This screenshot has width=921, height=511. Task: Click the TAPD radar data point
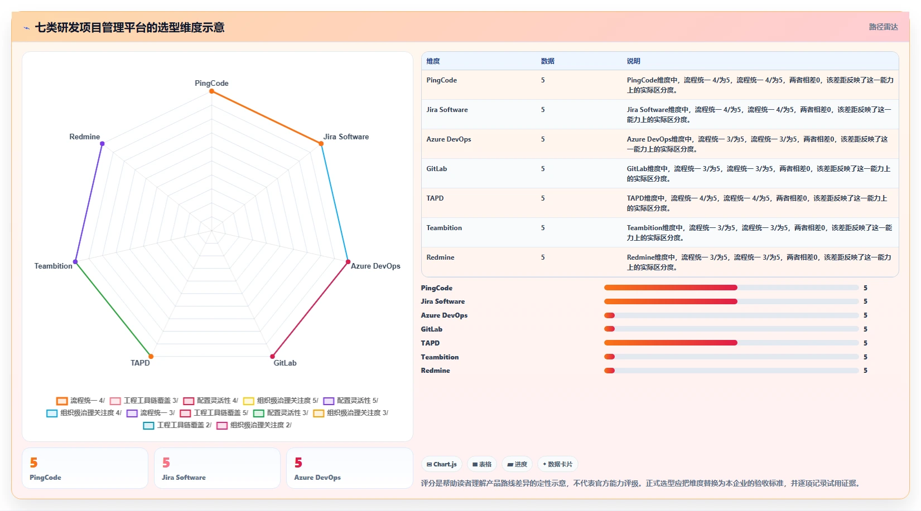point(151,356)
